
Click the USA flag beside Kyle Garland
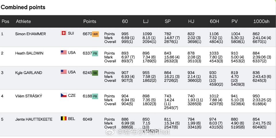point(64,72)
